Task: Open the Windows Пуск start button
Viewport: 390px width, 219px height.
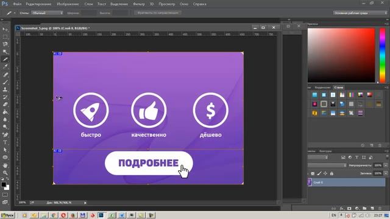Action: 7,215
